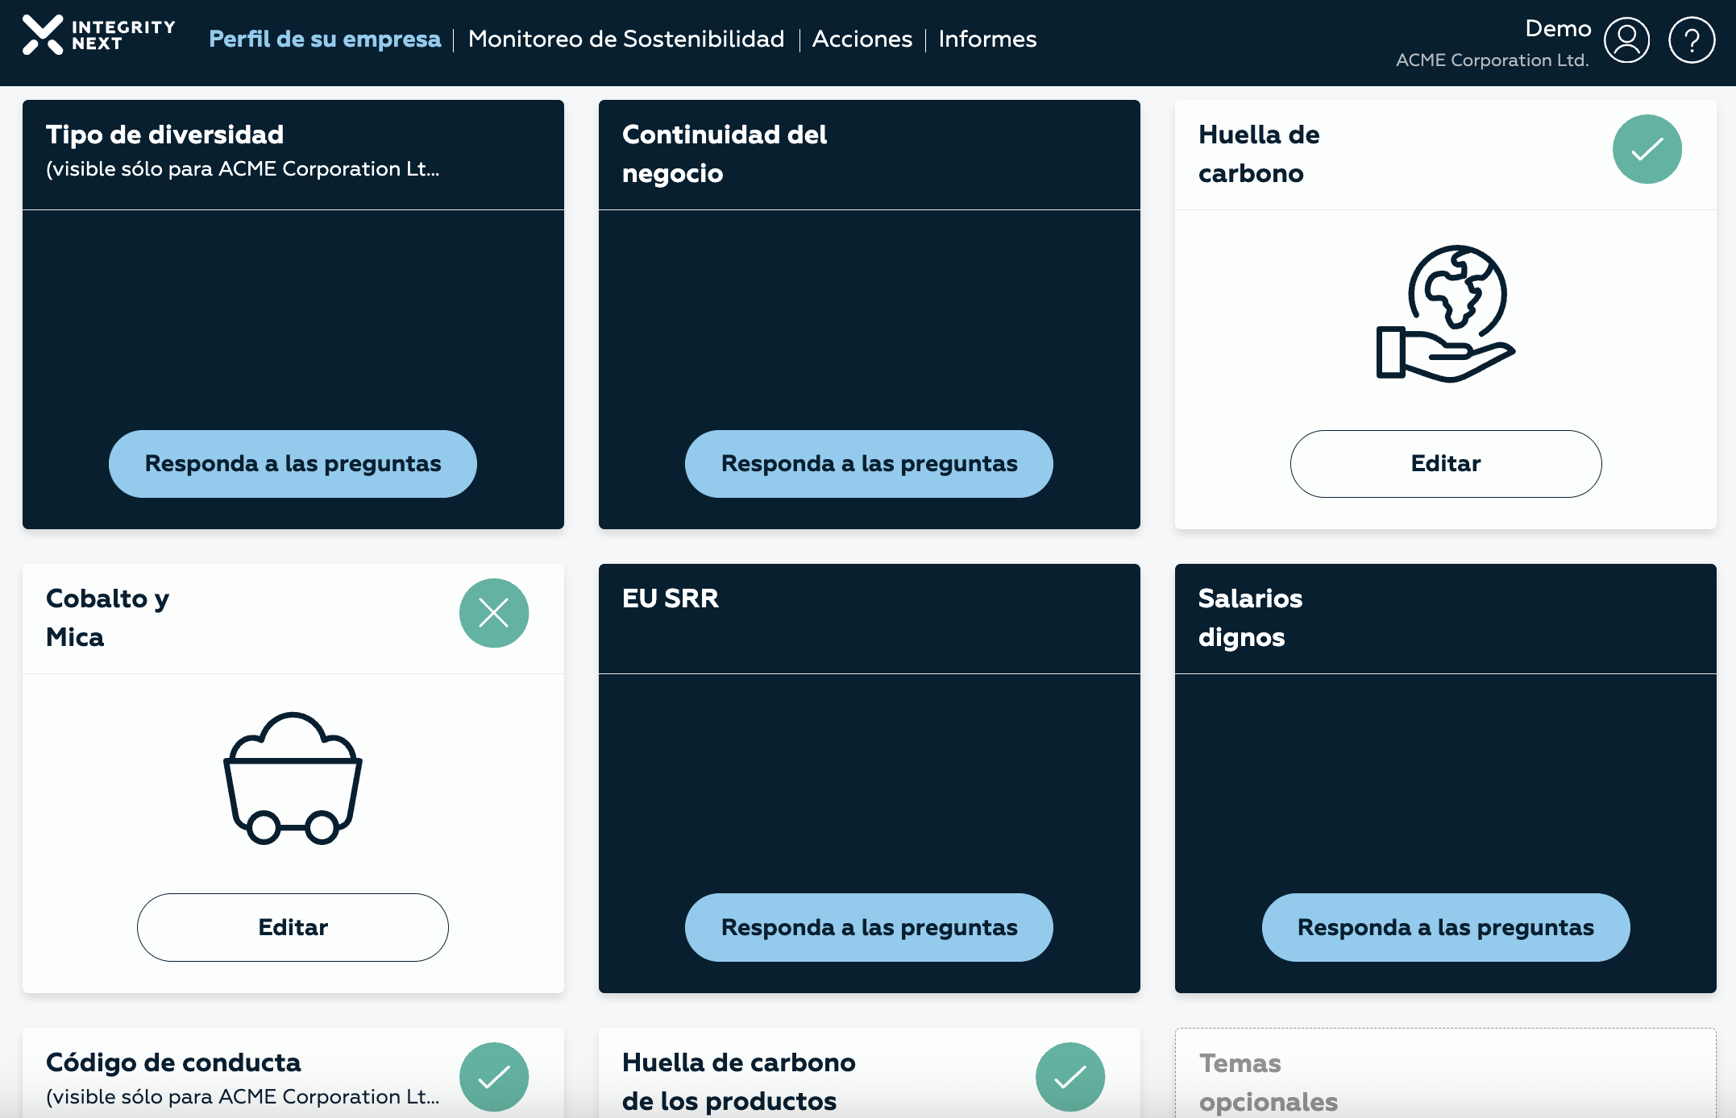The image size is (1736, 1118).
Task: Answer questions for Continuidad del negocio
Action: (x=869, y=464)
